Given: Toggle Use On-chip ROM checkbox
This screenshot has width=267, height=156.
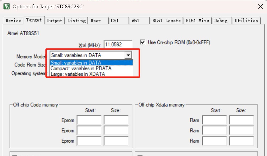Looking at the screenshot, I should coord(143,42).
